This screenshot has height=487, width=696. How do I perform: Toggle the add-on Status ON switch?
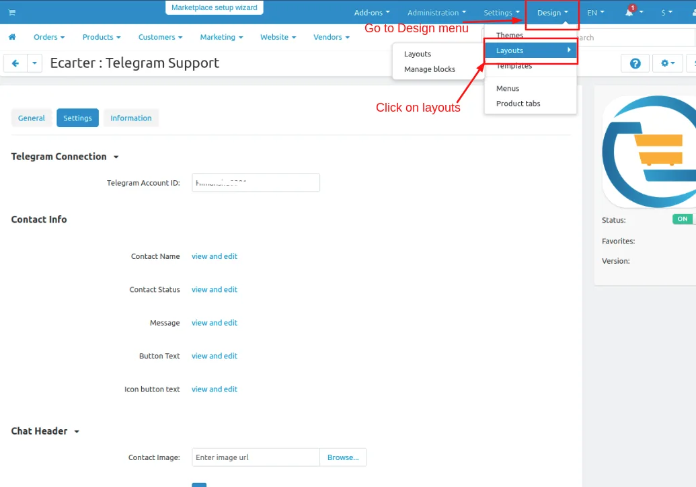click(683, 219)
